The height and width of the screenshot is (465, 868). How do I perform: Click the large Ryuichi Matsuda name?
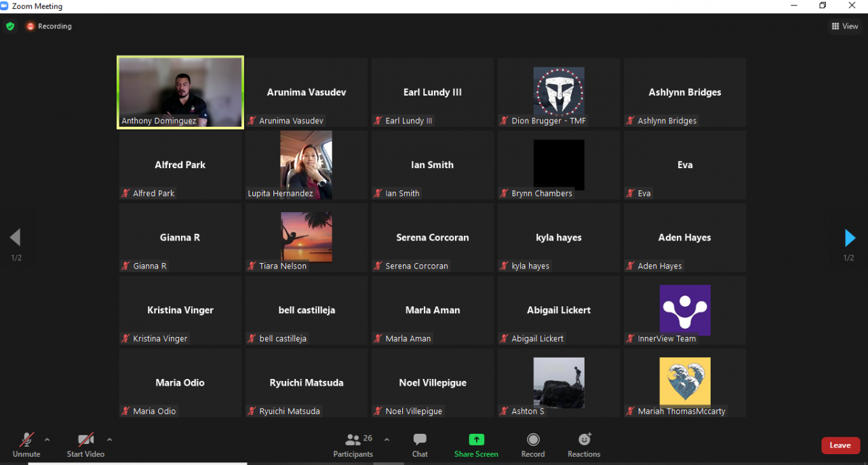click(307, 382)
